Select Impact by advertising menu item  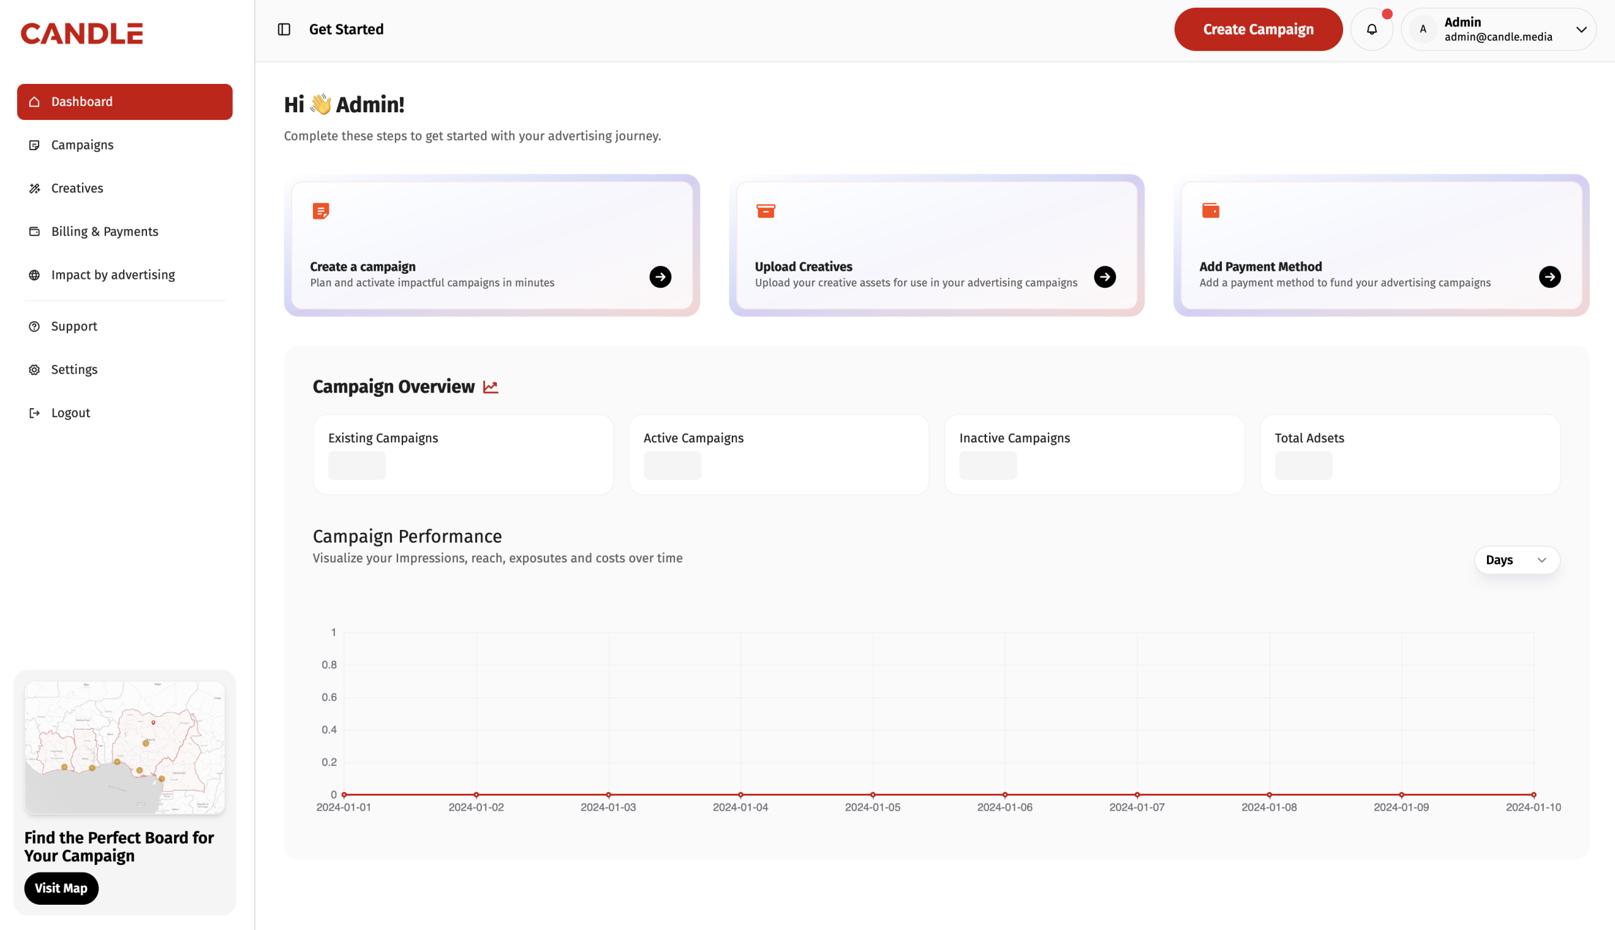tap(113, 274)
